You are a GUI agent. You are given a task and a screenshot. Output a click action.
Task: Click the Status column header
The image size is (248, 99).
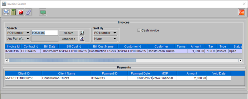(235, 46)
